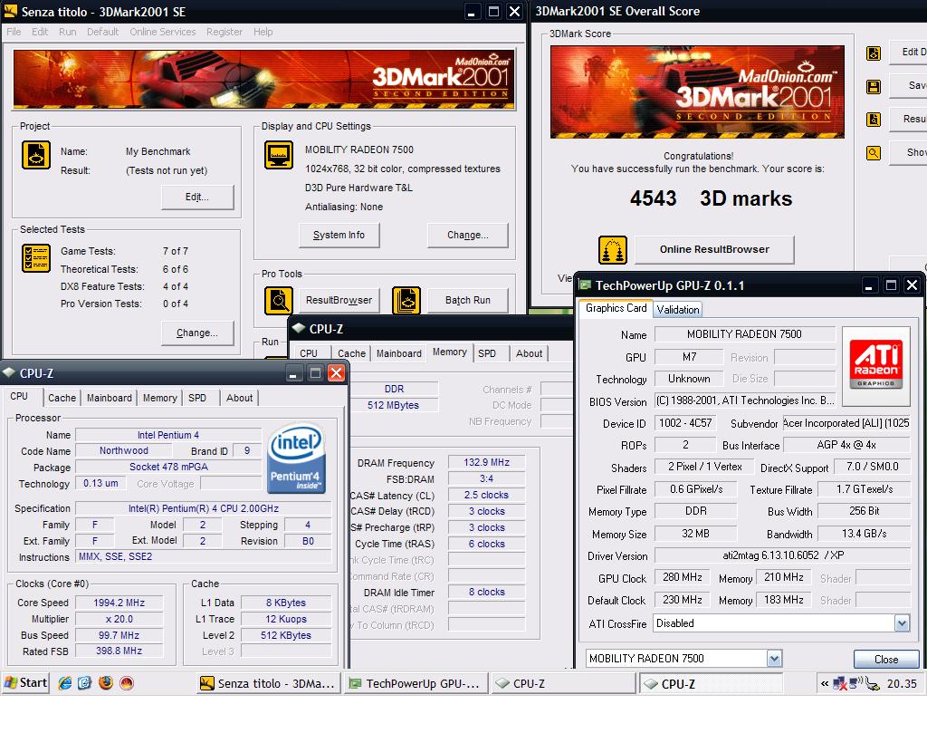Expand hidden system tray icons arrow
The image size is (927, 743).
(x=824, y=684)
